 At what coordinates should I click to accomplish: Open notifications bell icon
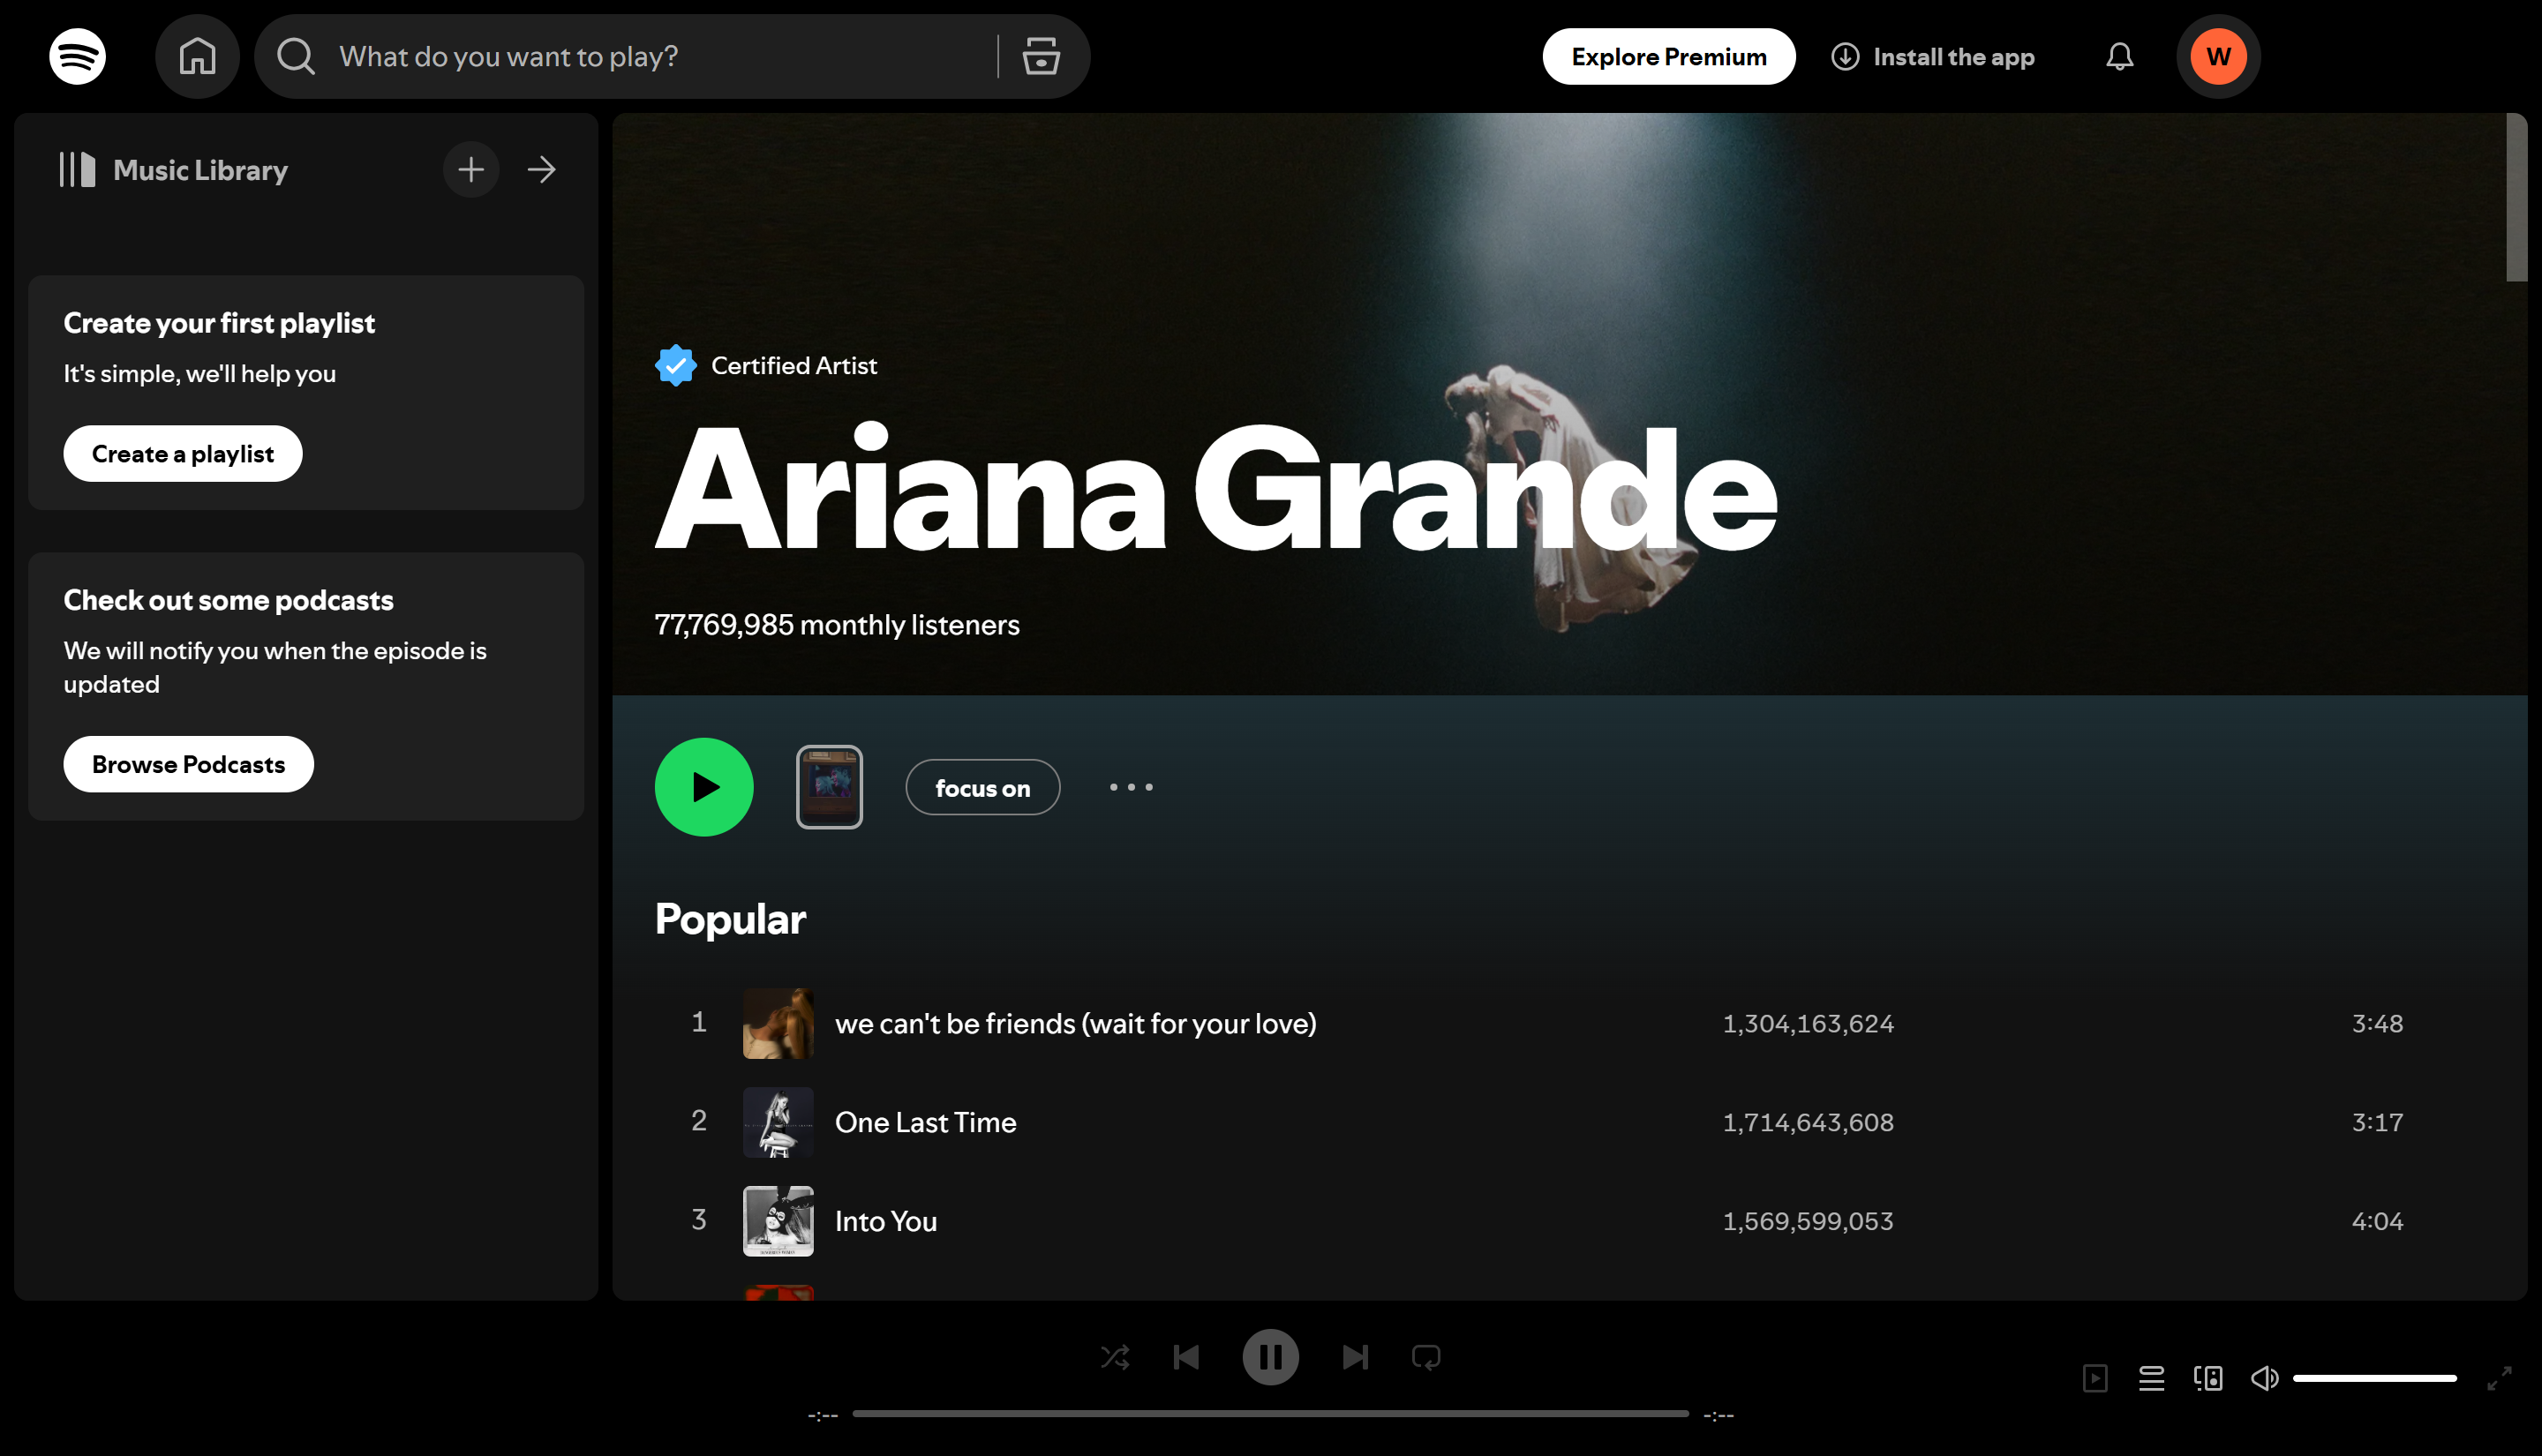pos(2119,56)
